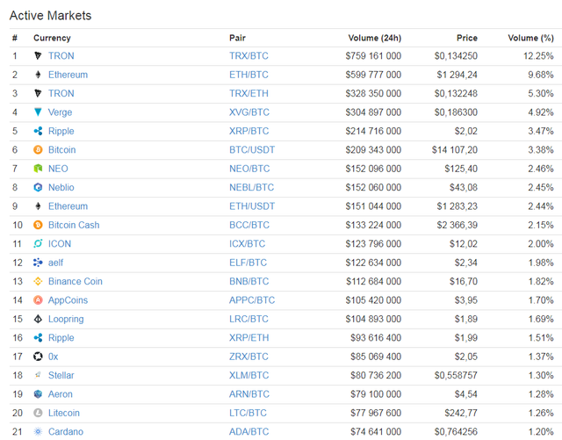This screenshot has height=440, width=562.
Task: Click the TRON logo icon in row 1
Action: [x=38, y=56]
